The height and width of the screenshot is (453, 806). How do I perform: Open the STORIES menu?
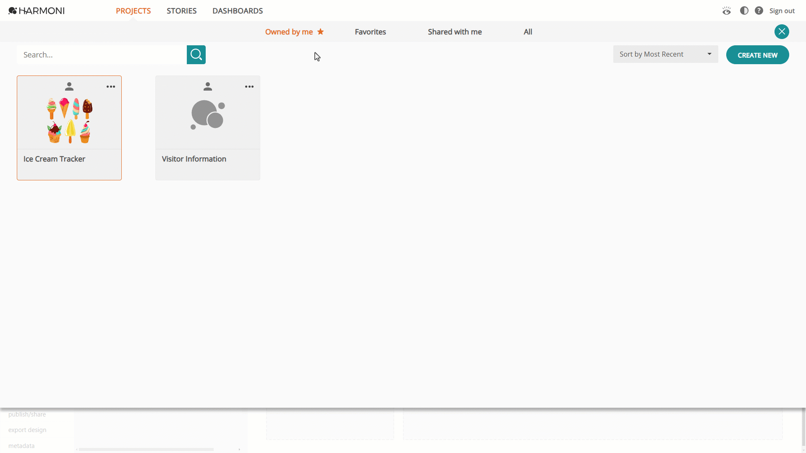pyautogui.click(x=181, y=11)
